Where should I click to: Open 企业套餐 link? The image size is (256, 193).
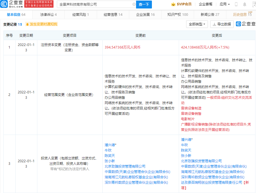(206, 4)
